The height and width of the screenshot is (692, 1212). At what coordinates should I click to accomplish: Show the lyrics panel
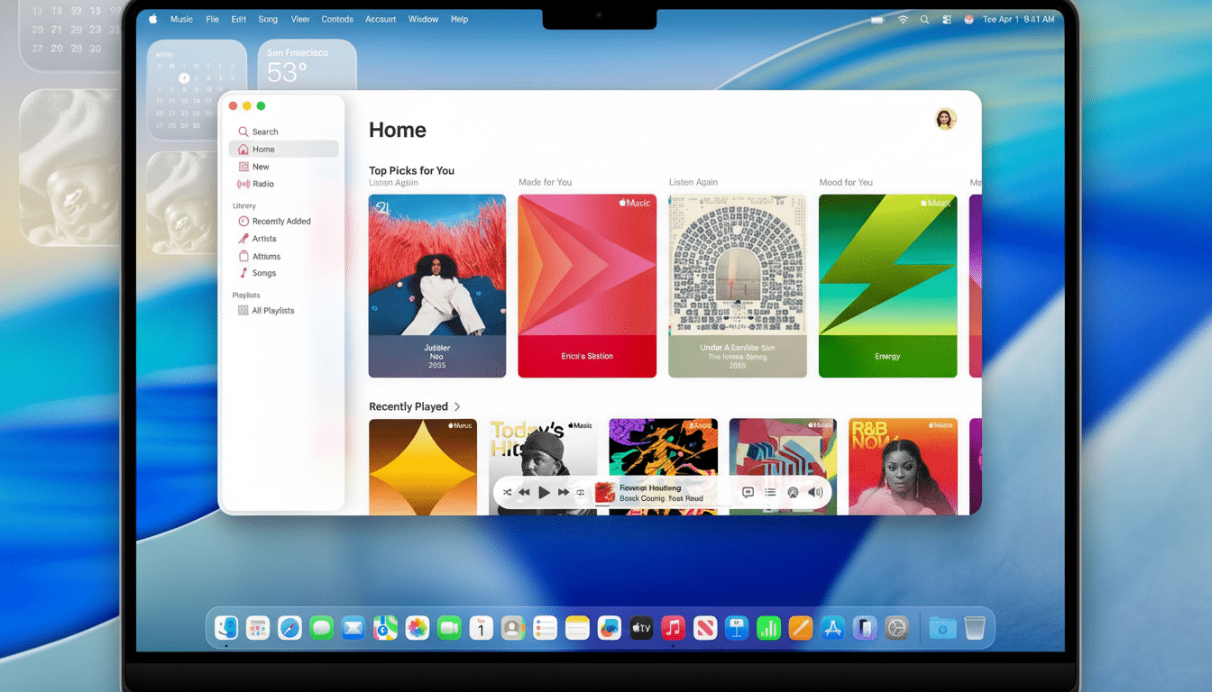click(x=748, y=492)
